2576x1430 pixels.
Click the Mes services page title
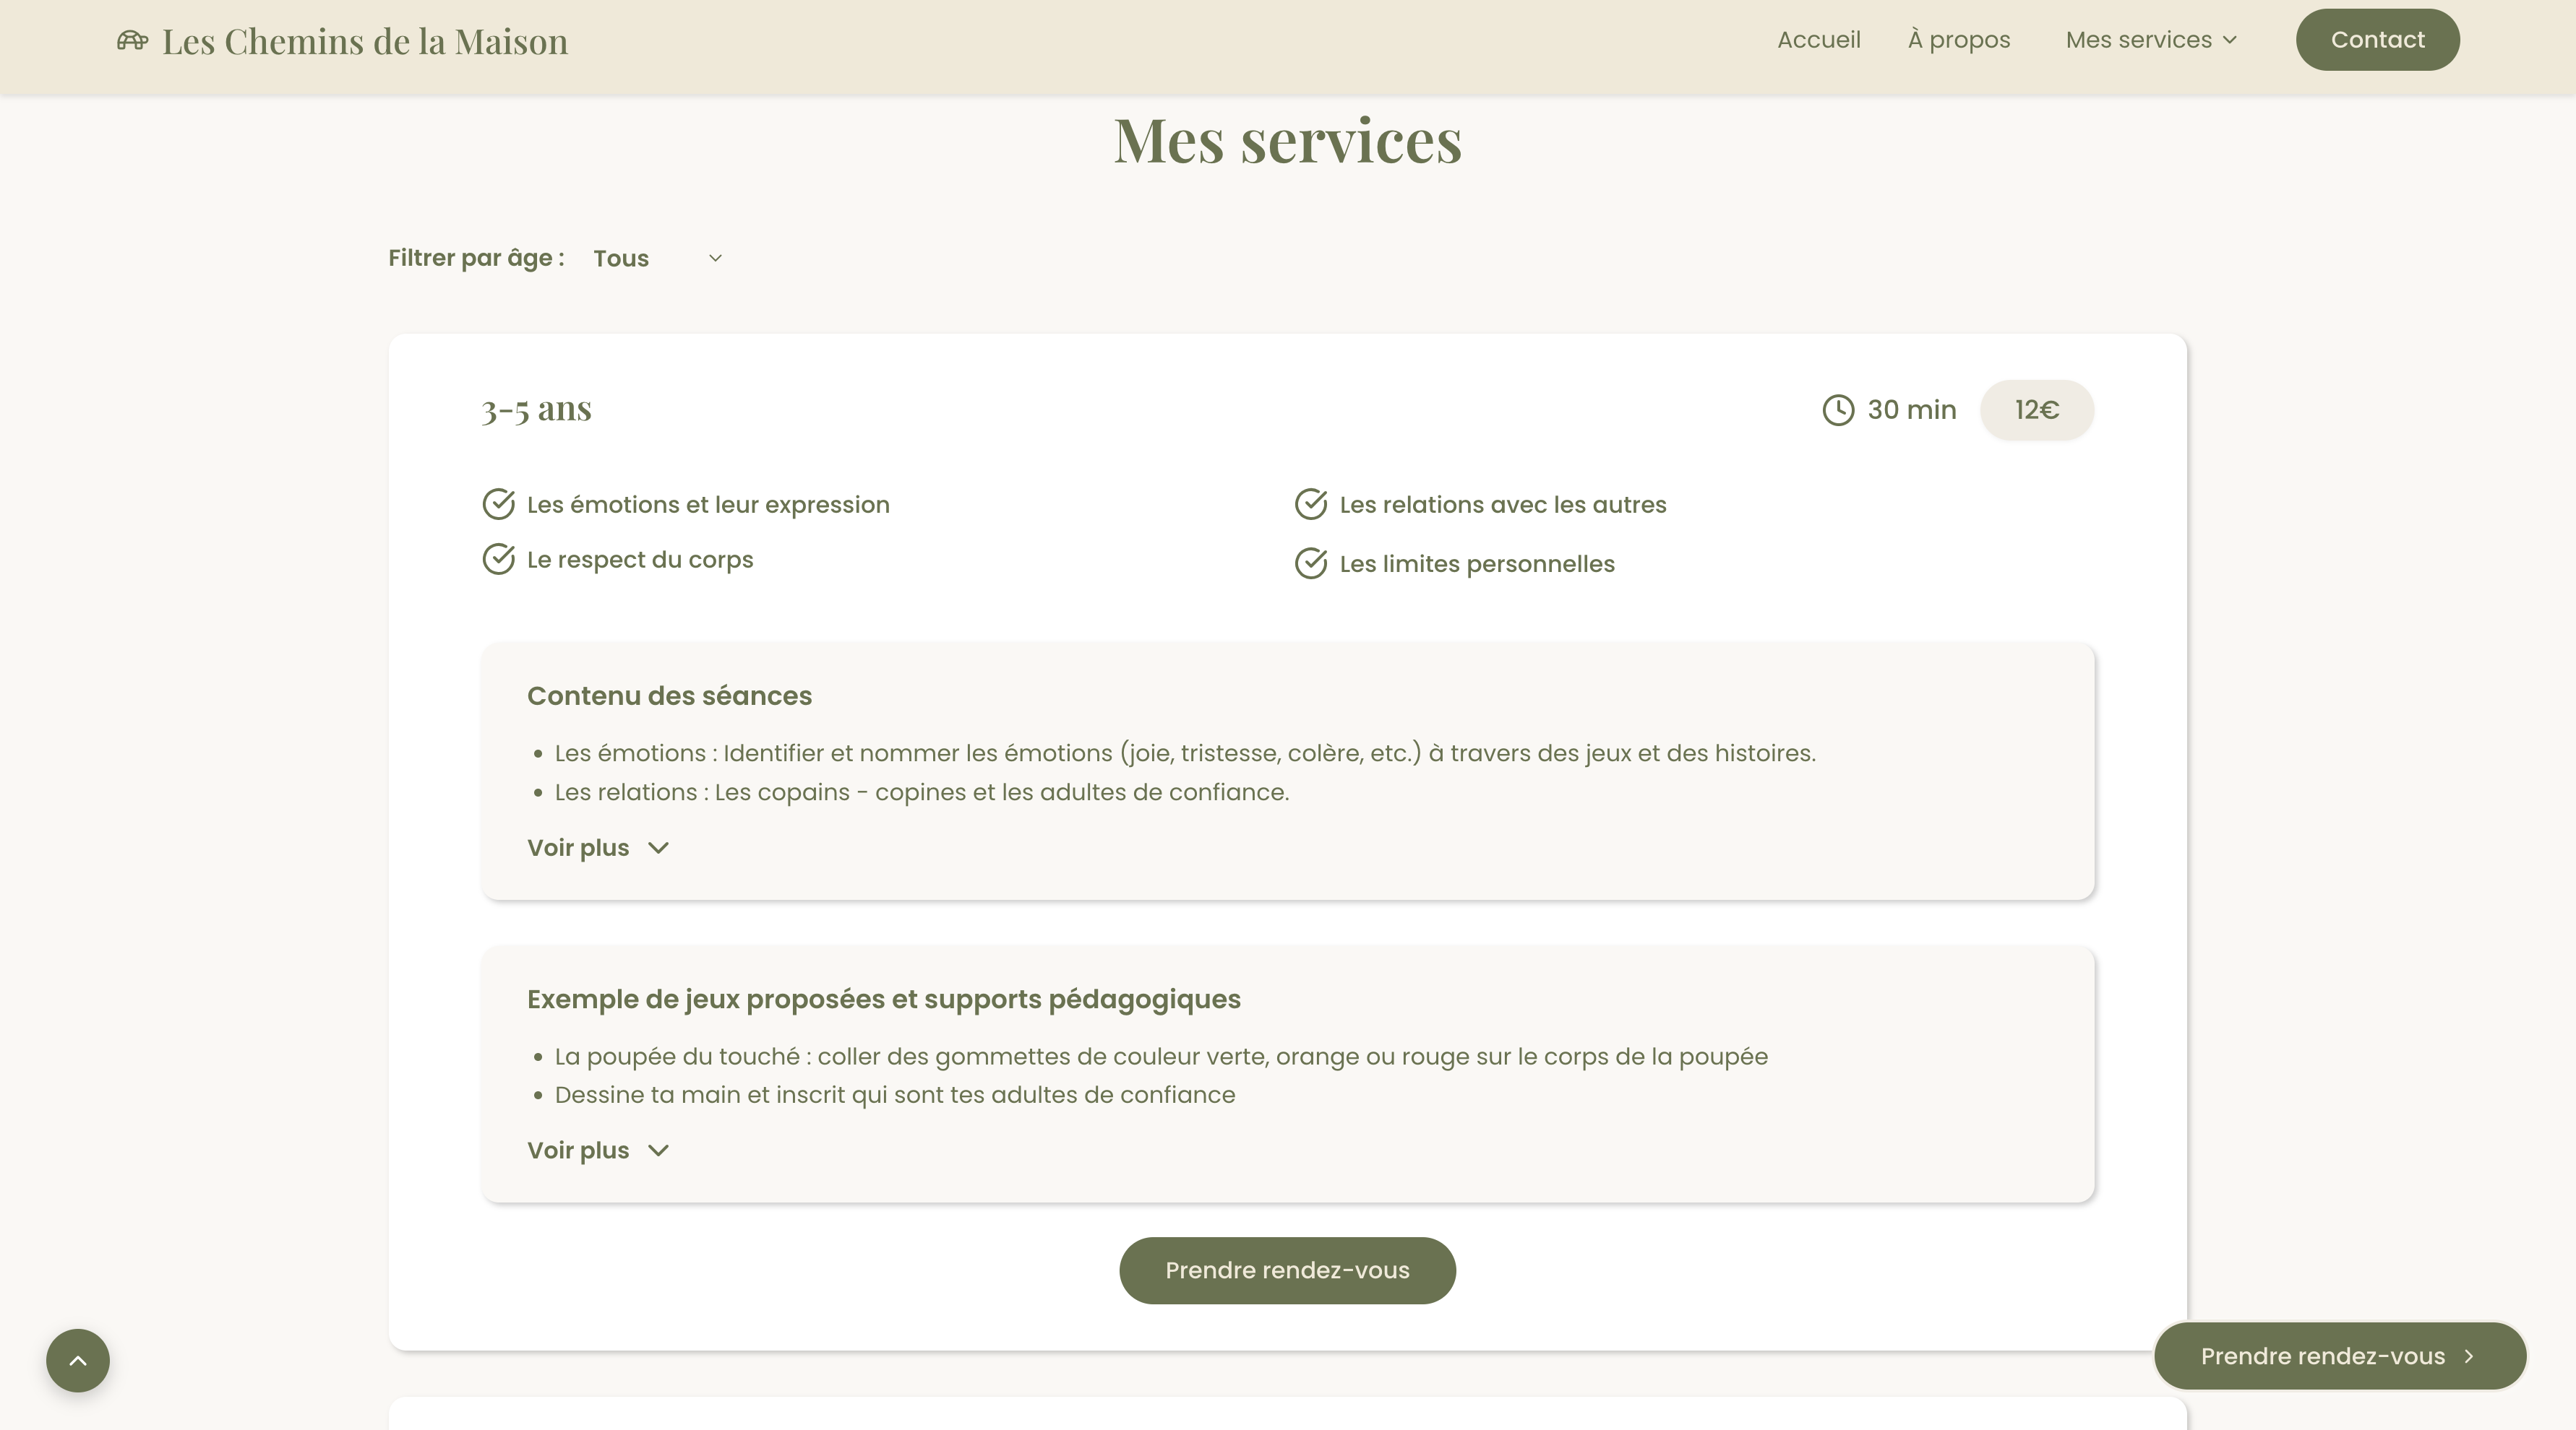click(1287, 140)
